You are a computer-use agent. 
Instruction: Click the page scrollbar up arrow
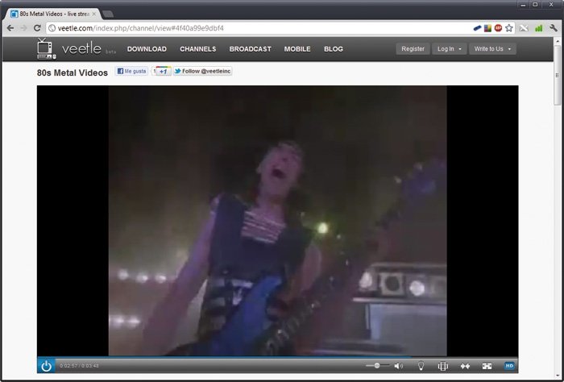click(x=558, y=40)
